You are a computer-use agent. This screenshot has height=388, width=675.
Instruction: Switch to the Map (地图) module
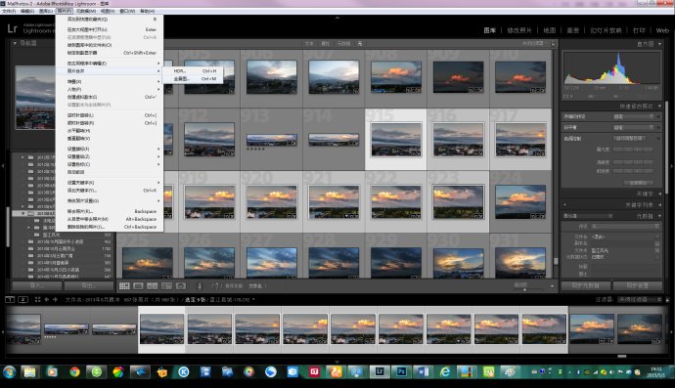click(x=550, y=30)
